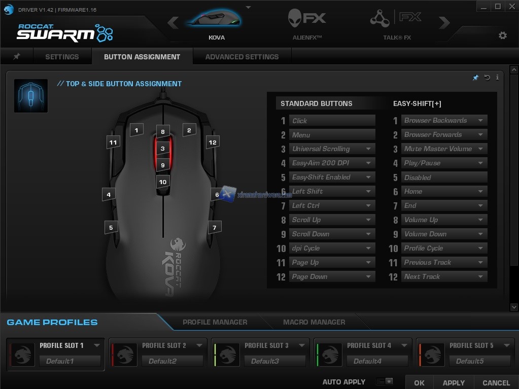Click the Cancel button
Image resolution: width=519 pixels, height=389 pixels.
(x=496, y=383)
